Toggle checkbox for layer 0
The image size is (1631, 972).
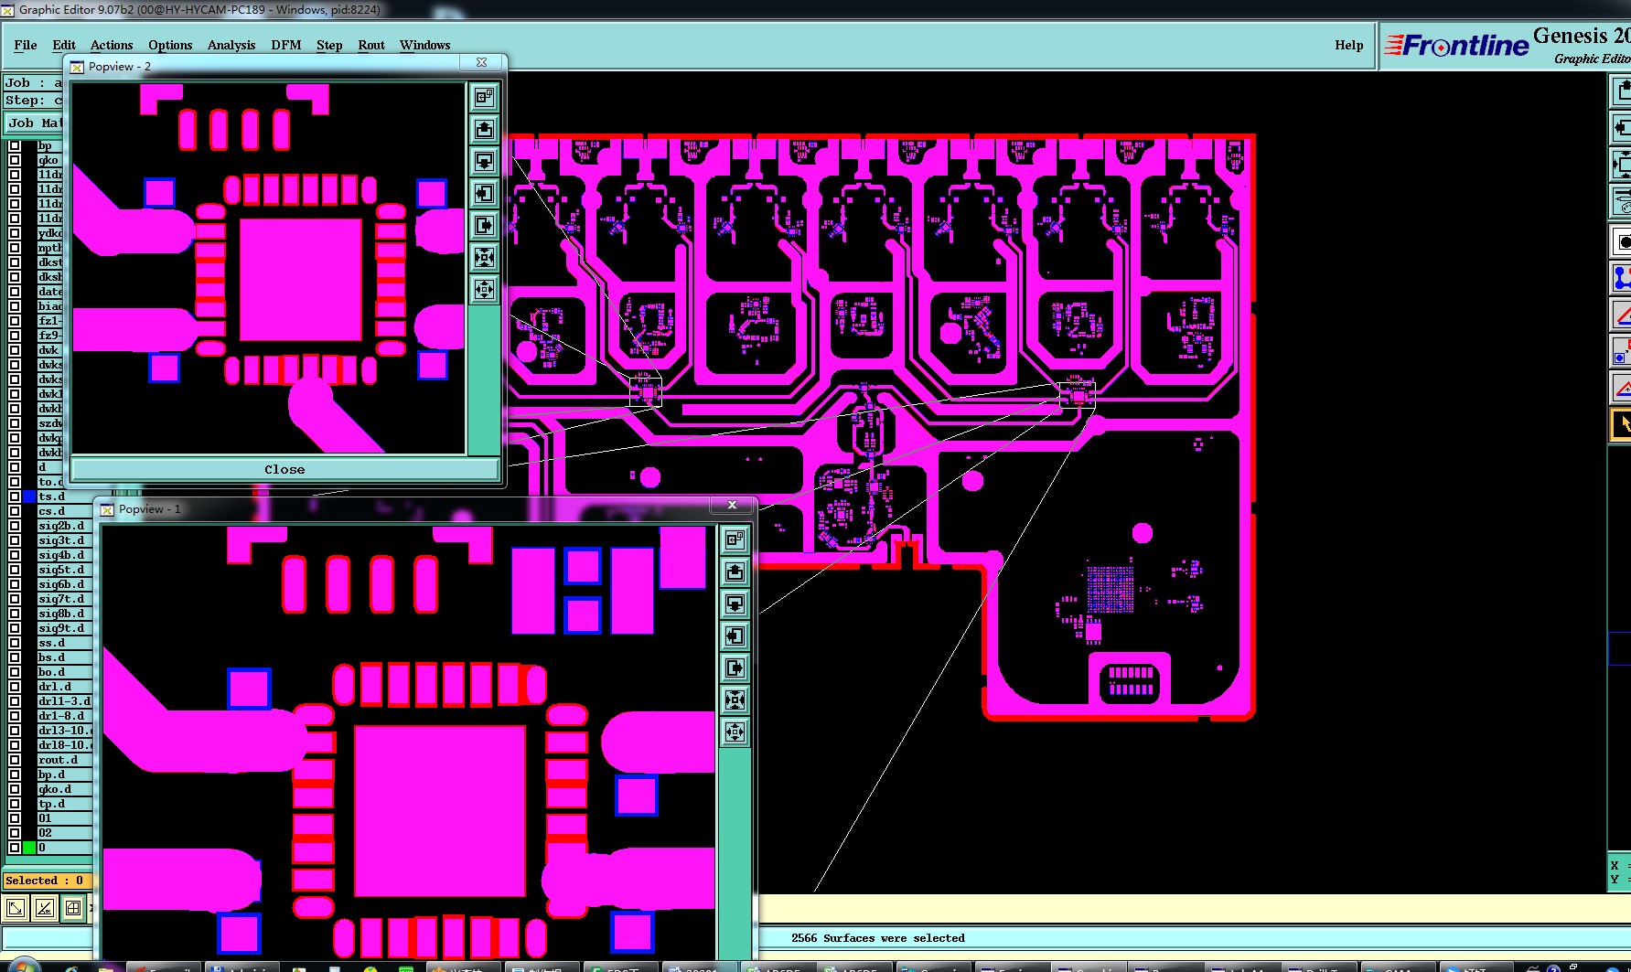point(15,848)
